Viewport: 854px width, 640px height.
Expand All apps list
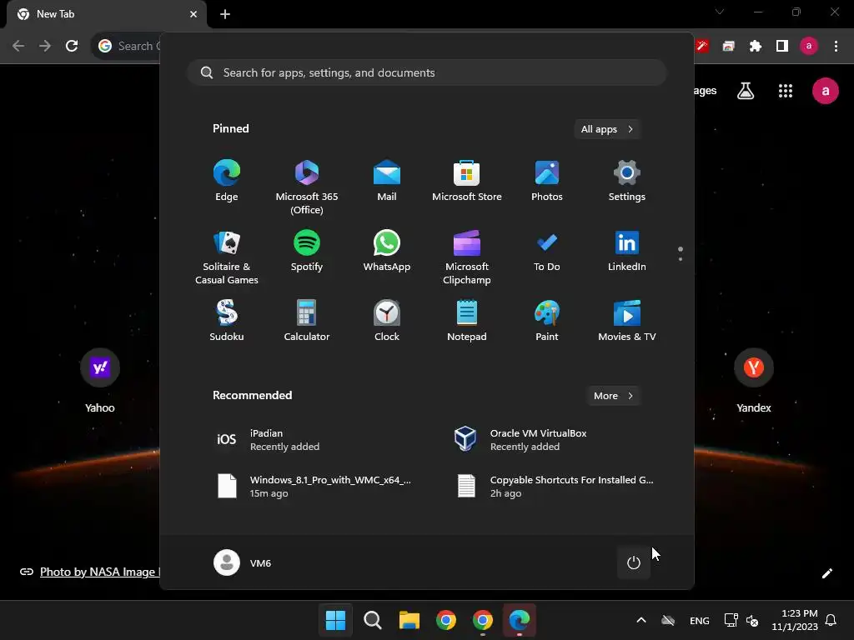pyautogui.click(x=607, y=129)
